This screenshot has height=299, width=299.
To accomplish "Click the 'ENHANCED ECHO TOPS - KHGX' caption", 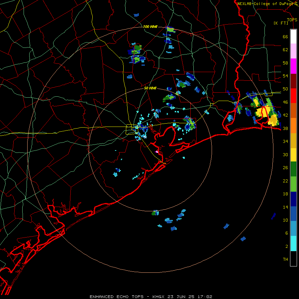I will point(127,297).
